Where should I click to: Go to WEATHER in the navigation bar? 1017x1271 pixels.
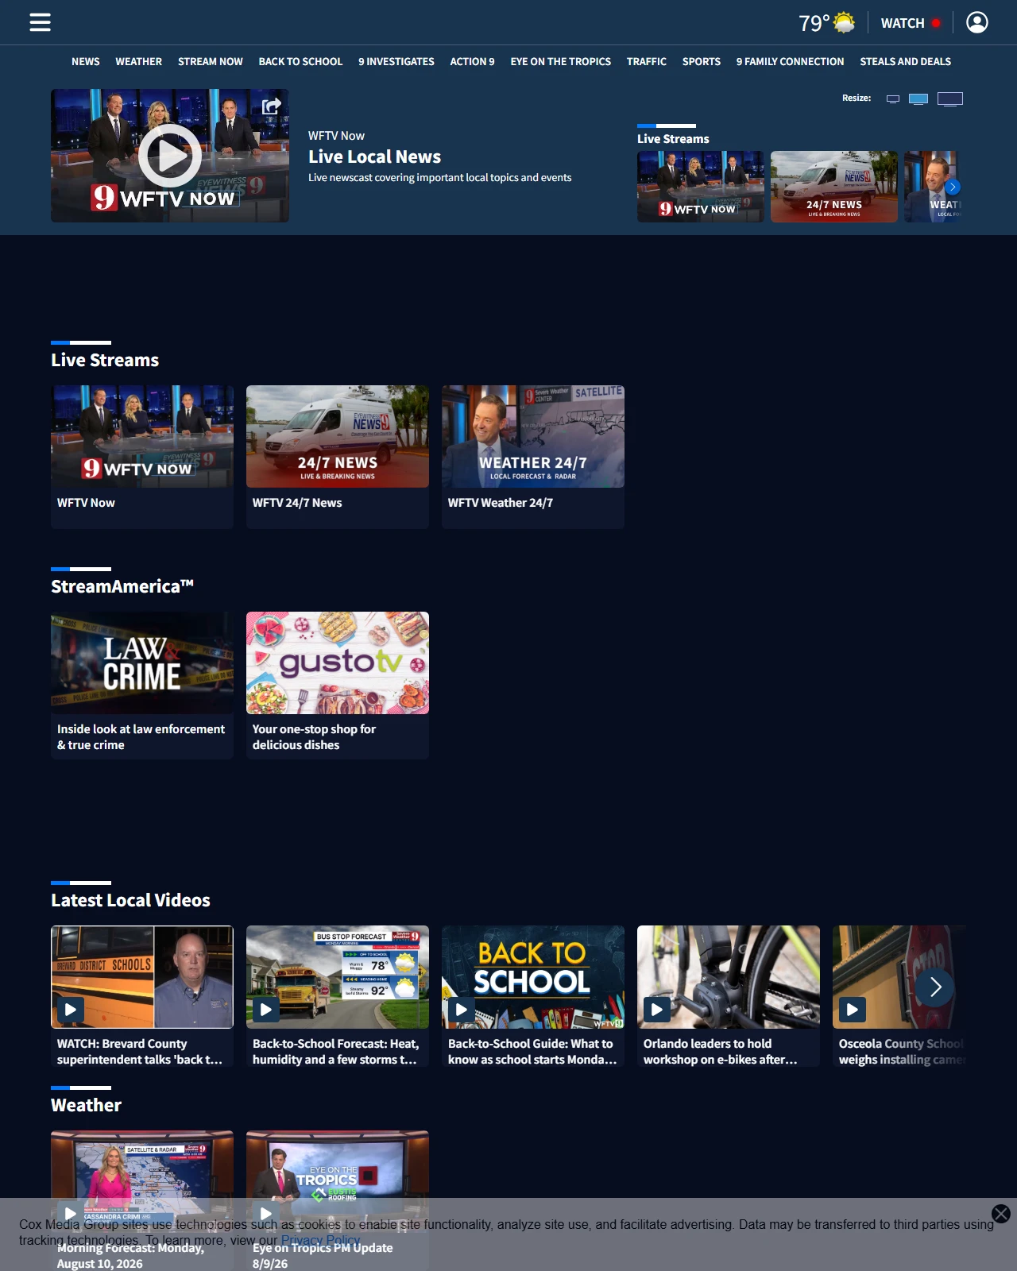[x=138, y=61]
